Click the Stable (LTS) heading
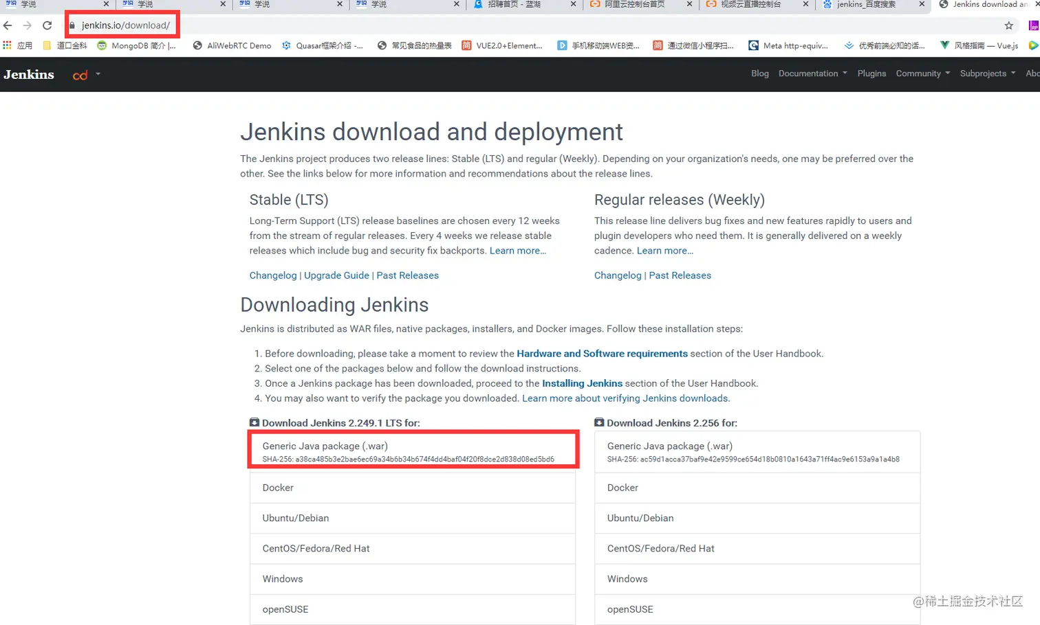 tap(289, 200)
